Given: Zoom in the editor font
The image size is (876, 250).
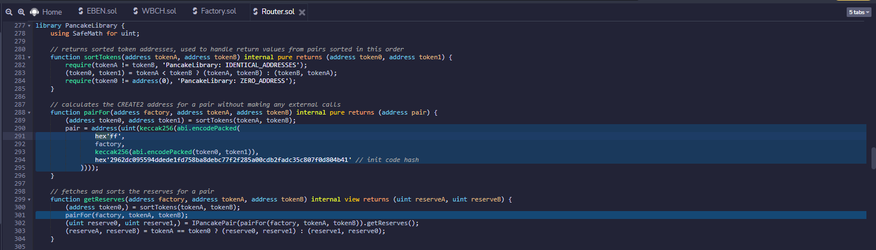Looking at the screenshot, I should (x=21, y=12).
